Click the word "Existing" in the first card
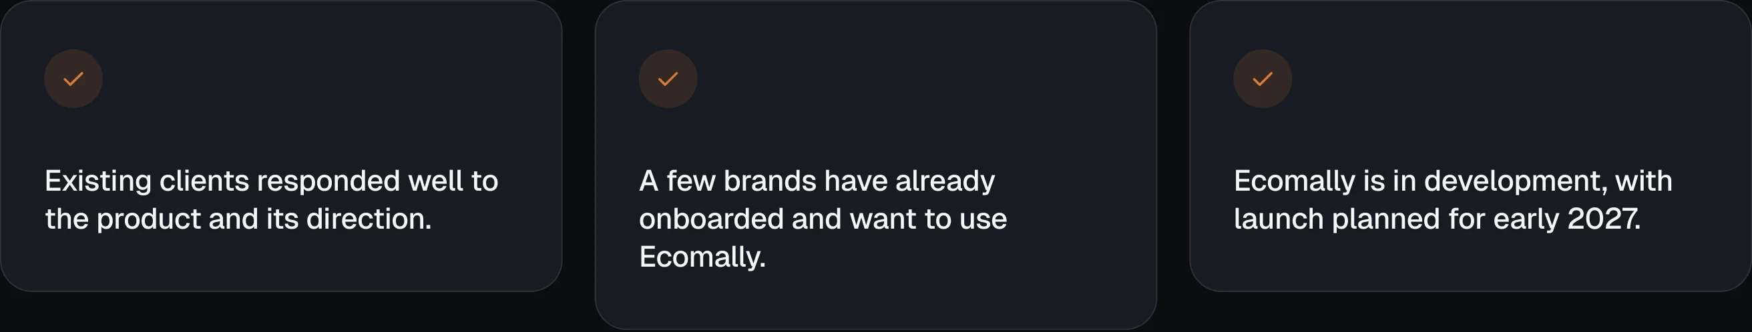This screenshot has height=332, width=1752. (98, 181)
